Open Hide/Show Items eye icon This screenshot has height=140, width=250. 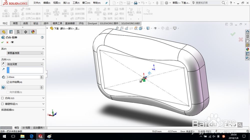point(155,28)
